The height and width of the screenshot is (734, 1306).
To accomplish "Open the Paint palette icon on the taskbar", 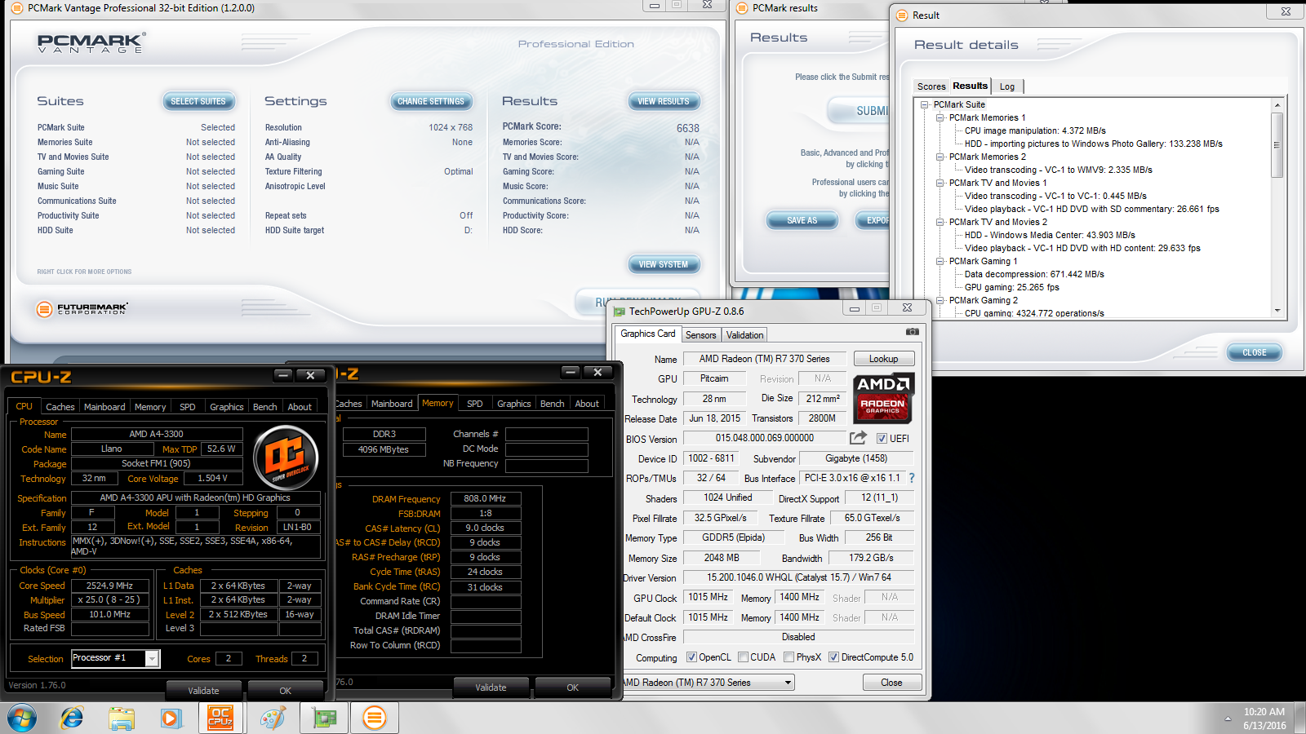I will 273,719.
